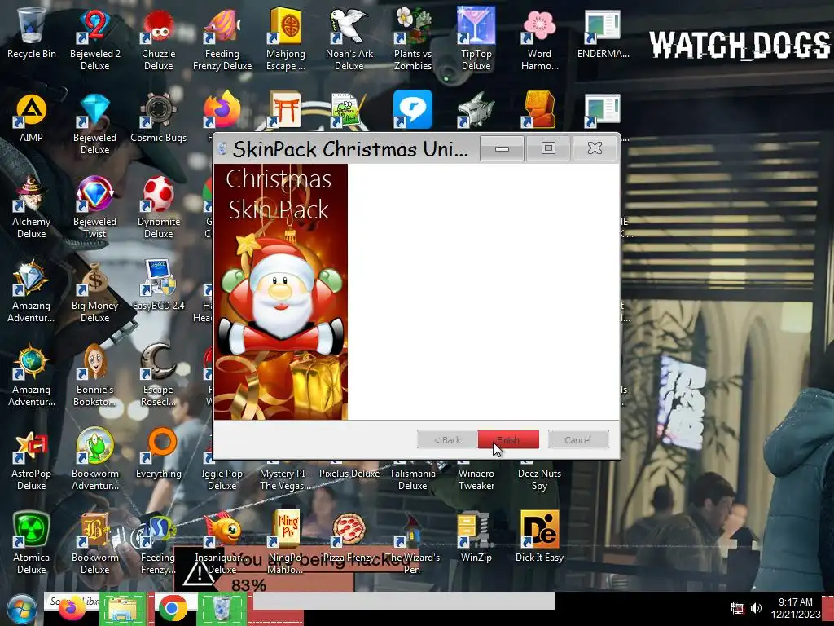834x626 pixels.
Task: Click Finish in SkinPack installer
Action: pos(508,439)
